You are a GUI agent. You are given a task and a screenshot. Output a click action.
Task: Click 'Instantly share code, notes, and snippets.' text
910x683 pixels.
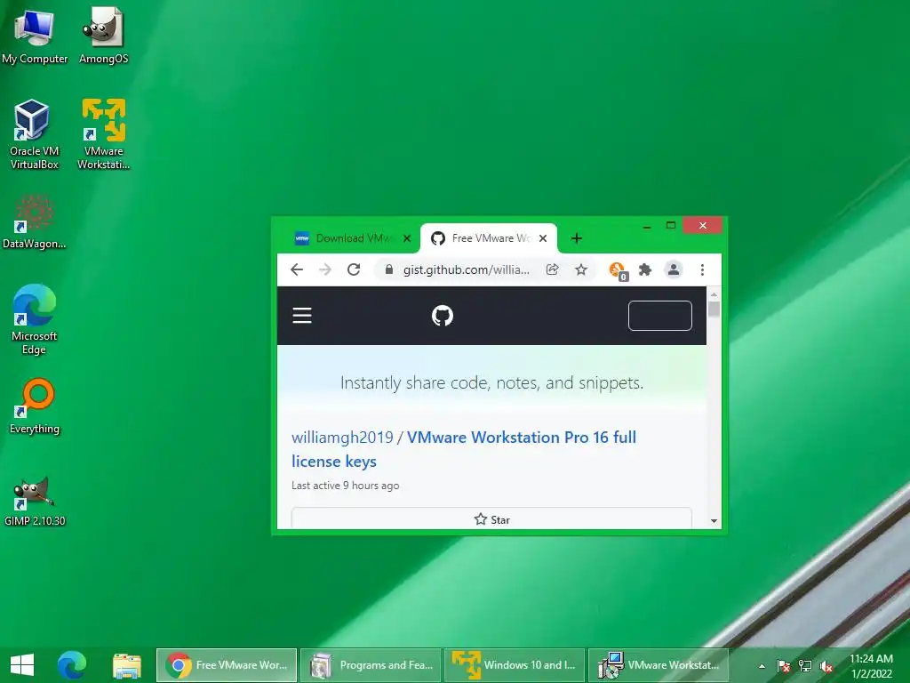[x=491, y=382]
